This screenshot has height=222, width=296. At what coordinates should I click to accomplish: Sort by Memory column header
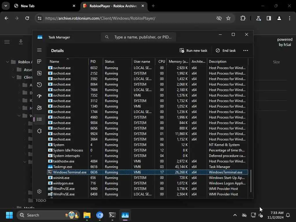click(178, 61)
